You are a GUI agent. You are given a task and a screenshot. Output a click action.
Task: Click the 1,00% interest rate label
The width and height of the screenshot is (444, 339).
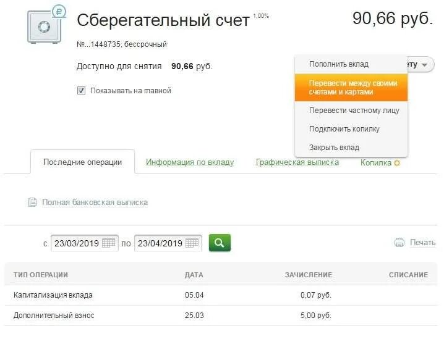261,16
